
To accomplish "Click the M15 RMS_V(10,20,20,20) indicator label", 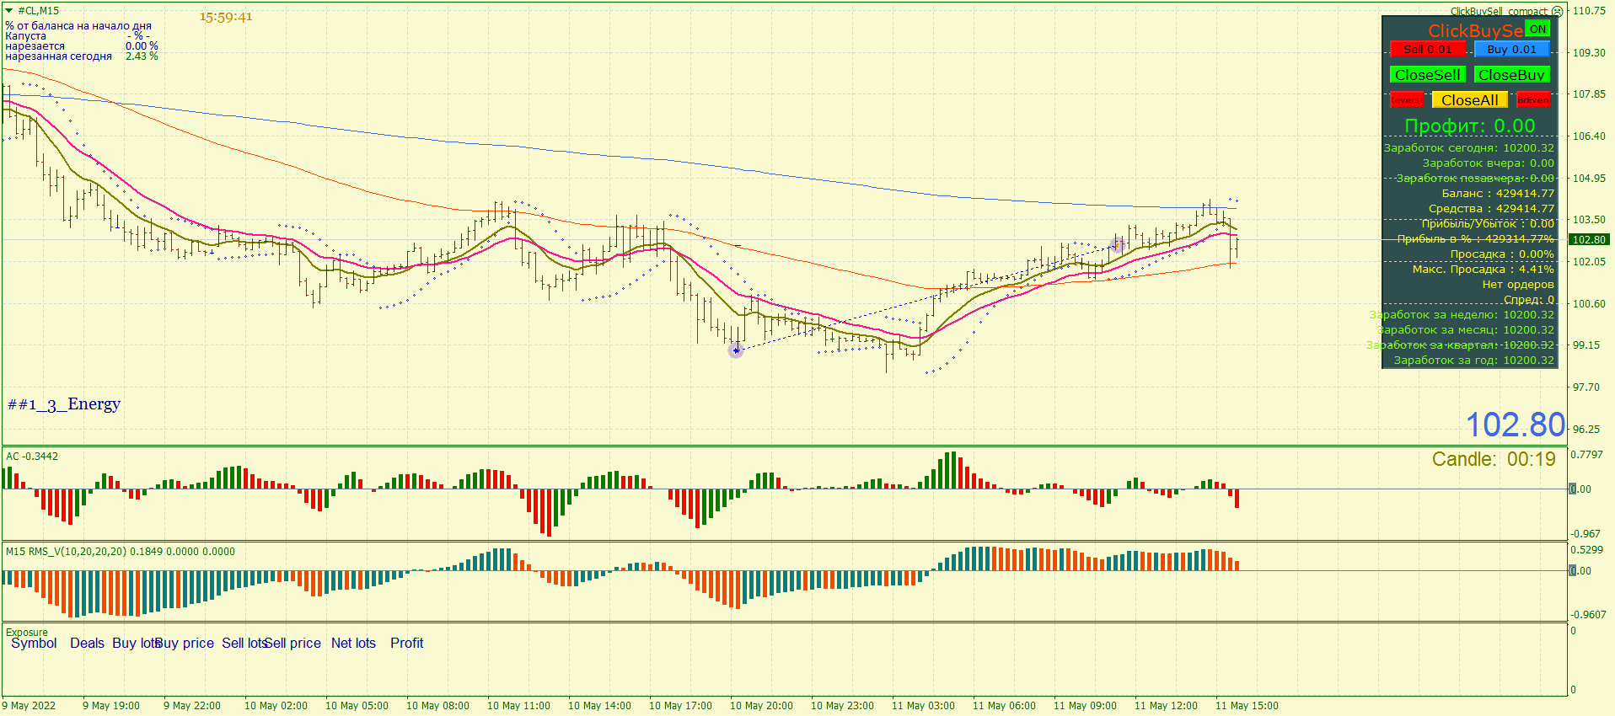I will pos(121,552).
